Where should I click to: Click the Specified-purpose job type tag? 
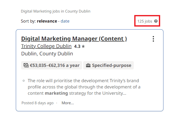click(108, 65)
